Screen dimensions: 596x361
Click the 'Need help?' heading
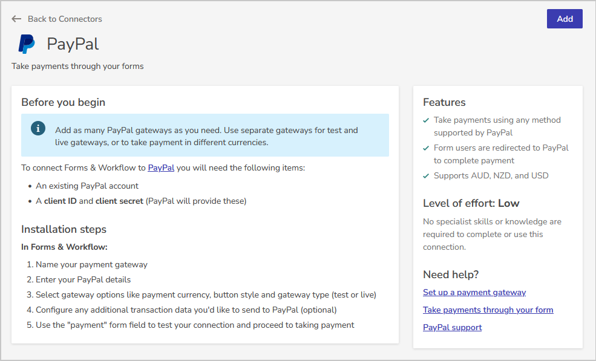451,275
